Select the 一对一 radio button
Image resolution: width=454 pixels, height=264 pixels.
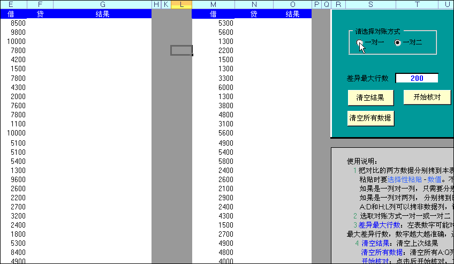(x=360, y=42)
